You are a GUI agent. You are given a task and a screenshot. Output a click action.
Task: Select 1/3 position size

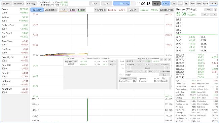click(150, 71)
